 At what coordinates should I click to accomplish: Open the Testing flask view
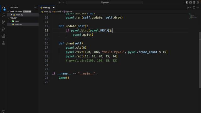coord(3,43)
